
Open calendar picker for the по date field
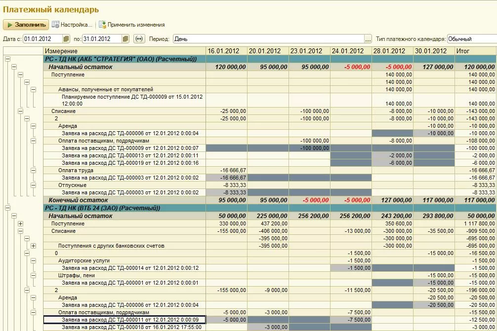[125, 39]
